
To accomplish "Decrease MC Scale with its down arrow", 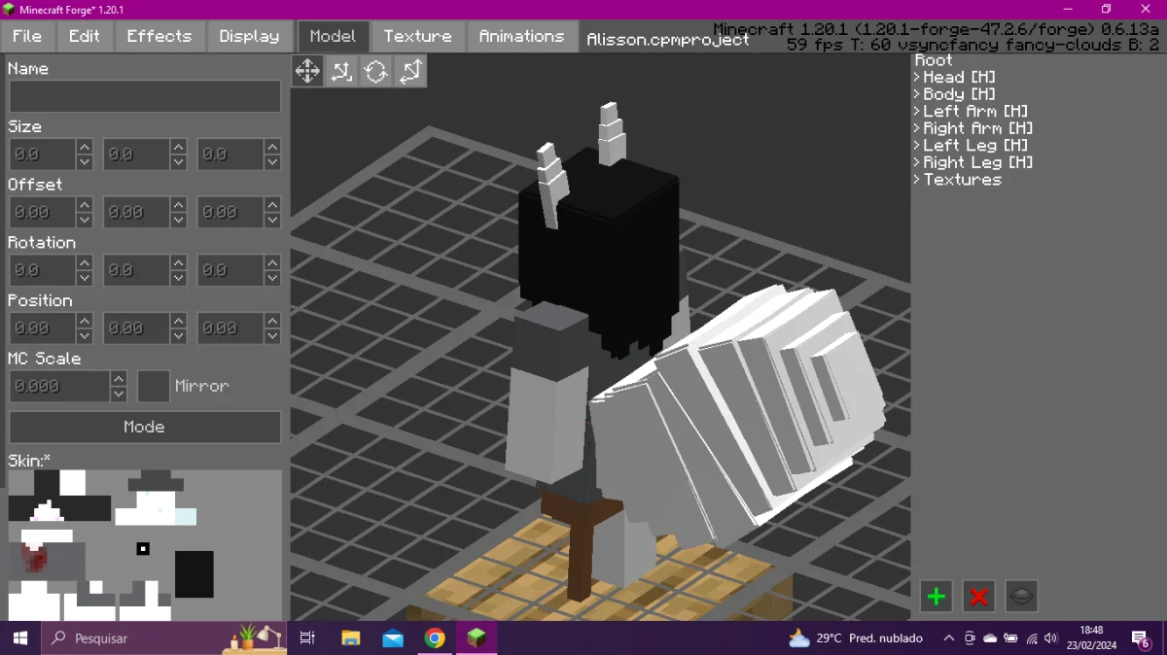I will 119,394.
